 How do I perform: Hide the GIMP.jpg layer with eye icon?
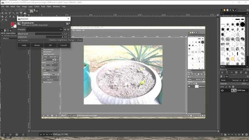[x=222, y=90]
